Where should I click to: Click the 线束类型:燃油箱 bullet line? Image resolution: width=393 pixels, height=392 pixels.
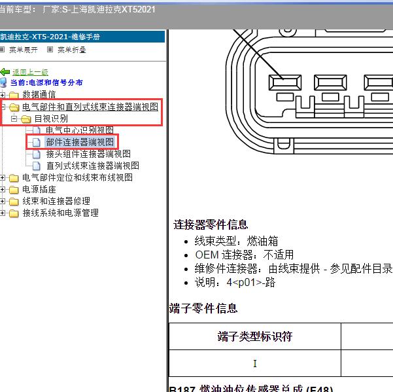tap(236, 241)
